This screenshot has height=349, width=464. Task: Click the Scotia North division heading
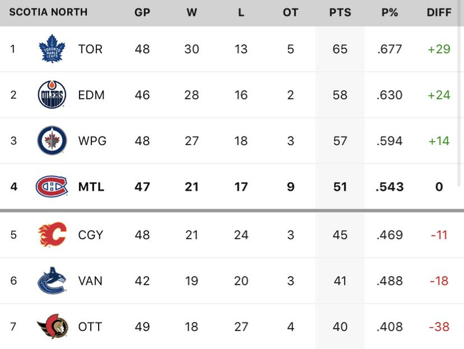click(48, 13)
